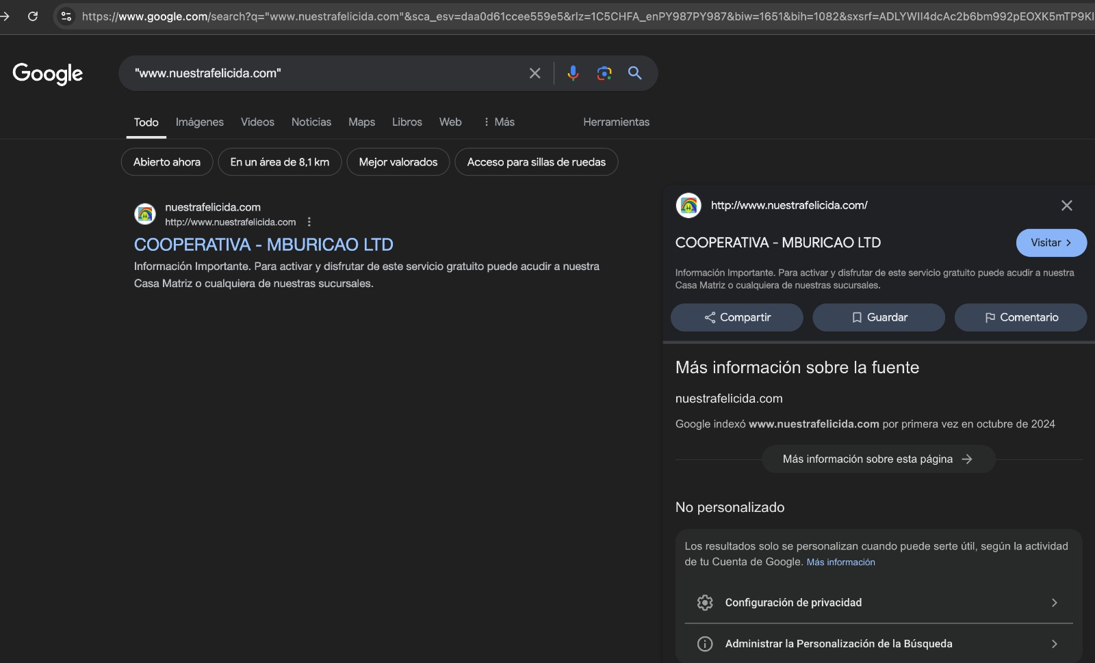Apply Acceso para sillas de ruedas filter
Viewport: 1095px width, 663px height.
tap(537, 162)
